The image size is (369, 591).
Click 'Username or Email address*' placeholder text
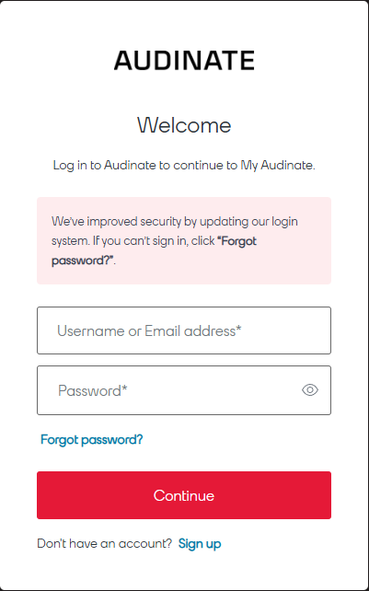click(149, 330)
